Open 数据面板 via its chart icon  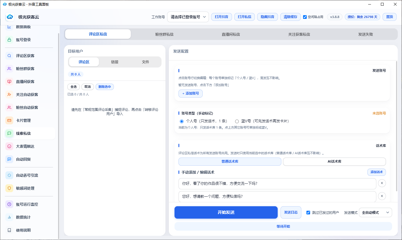pyautogui.click(x=9, y=27)
